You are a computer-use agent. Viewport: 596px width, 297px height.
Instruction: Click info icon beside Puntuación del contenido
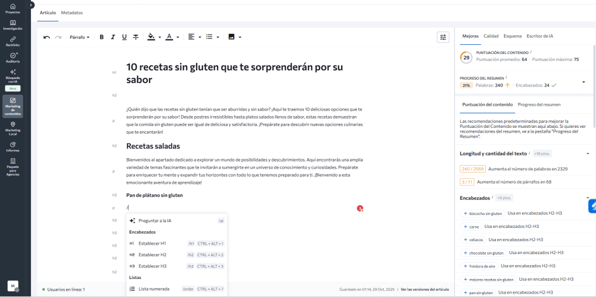point(531,52)
